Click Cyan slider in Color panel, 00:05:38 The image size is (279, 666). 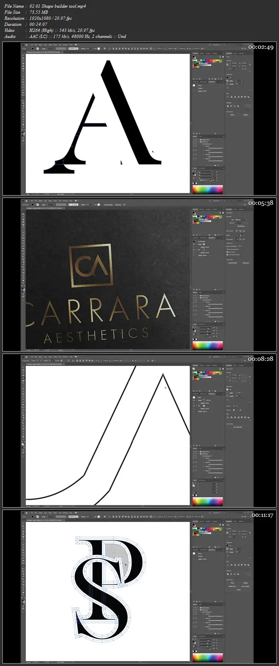point(206,328)
